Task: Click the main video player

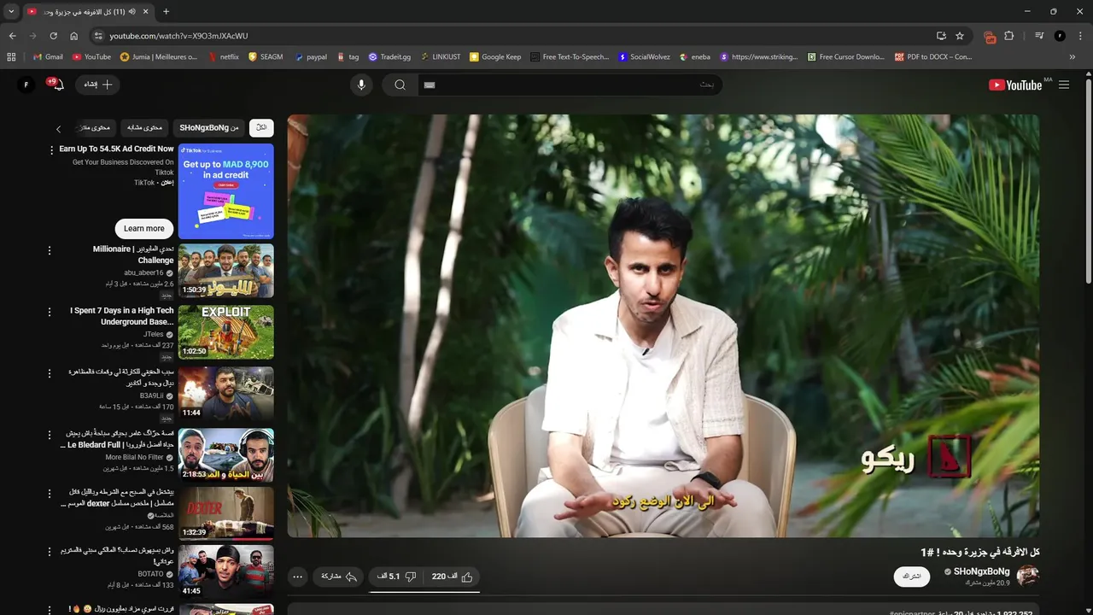Action: tap(663, 325)
